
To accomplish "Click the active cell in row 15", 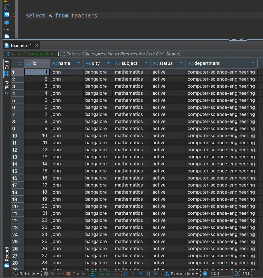I will tap(168, 171).
